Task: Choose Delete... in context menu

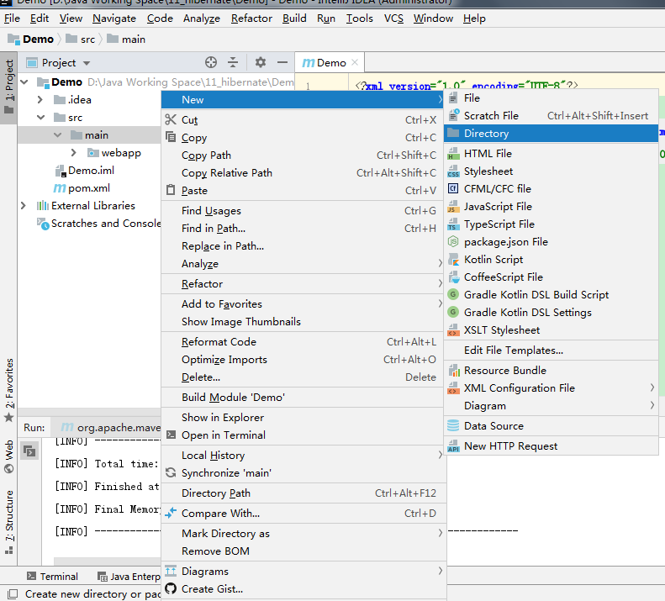Action: (x=303, y=377)
